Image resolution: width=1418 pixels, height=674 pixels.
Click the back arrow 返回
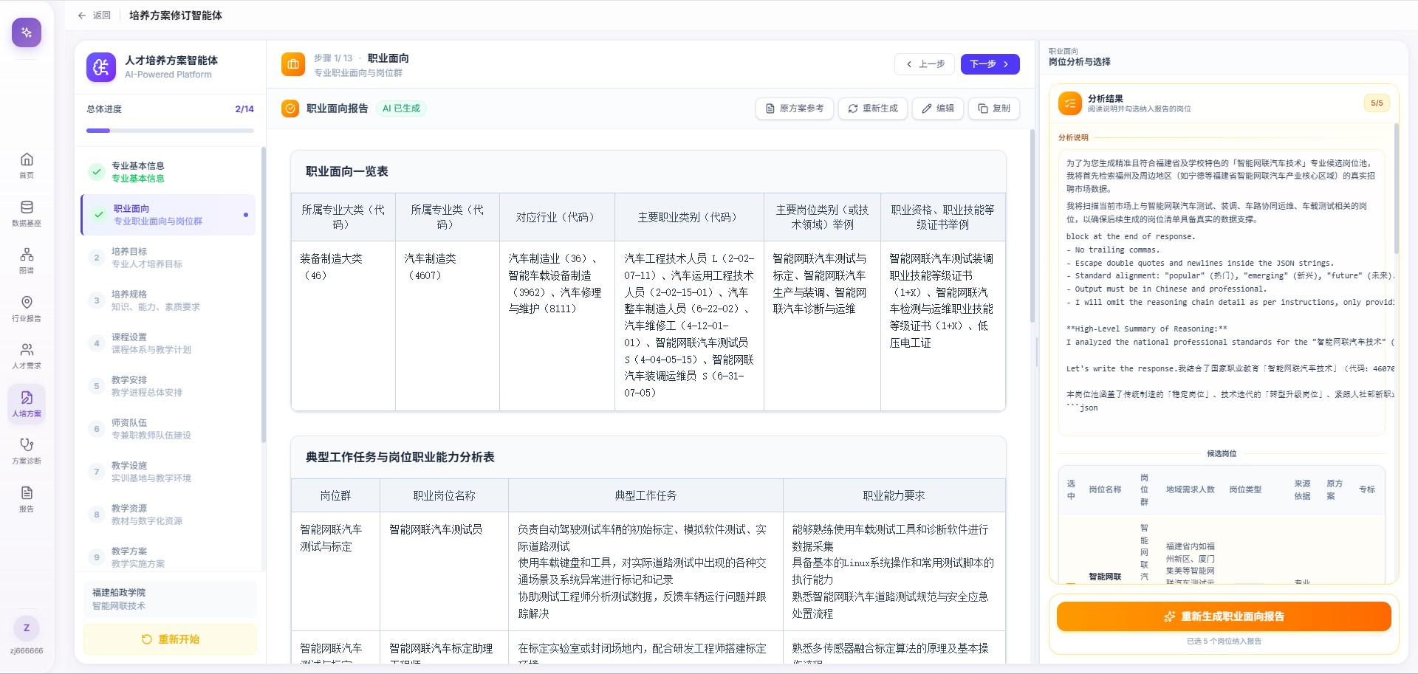tap(94, 16)
